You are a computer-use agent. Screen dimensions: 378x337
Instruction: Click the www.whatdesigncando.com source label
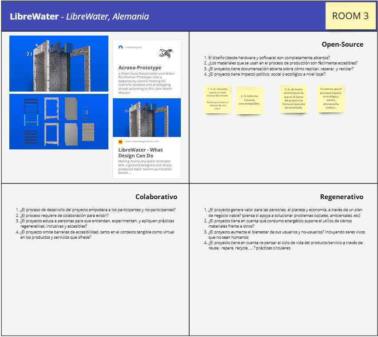point(142,142)
